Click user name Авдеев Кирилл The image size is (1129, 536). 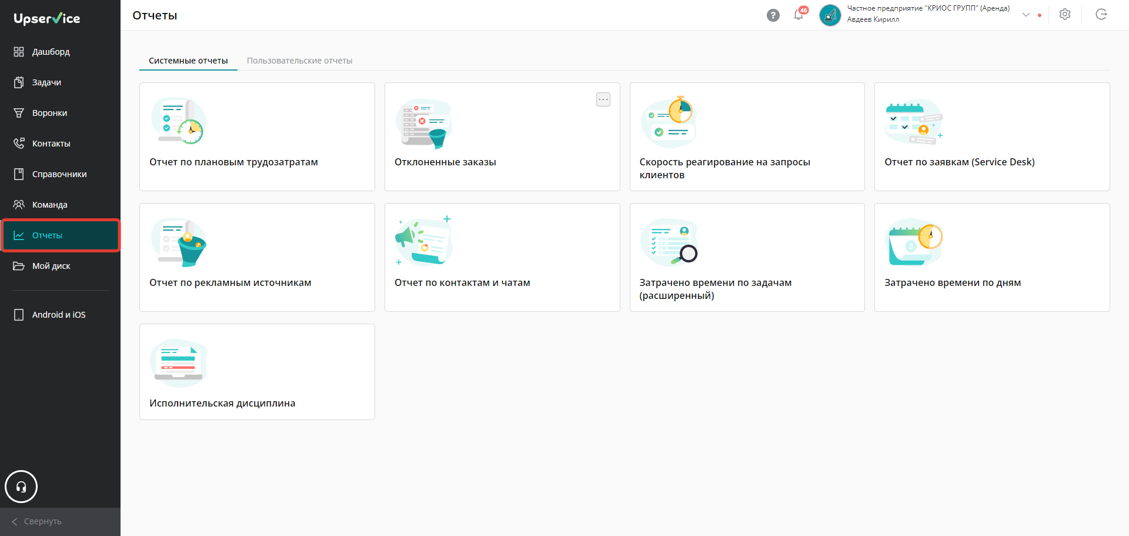click(x=873, y=19)
